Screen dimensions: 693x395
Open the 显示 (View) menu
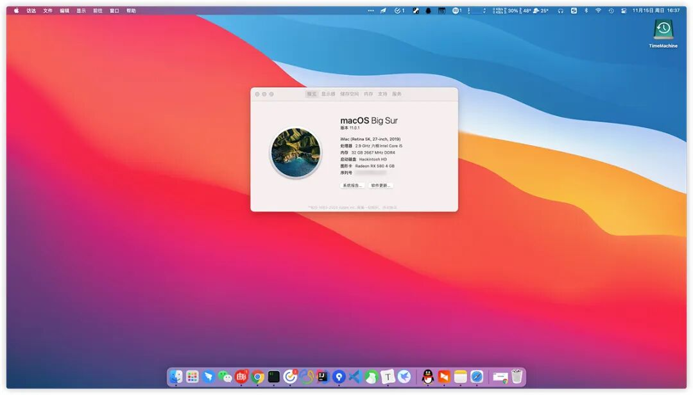pos(81,11)
